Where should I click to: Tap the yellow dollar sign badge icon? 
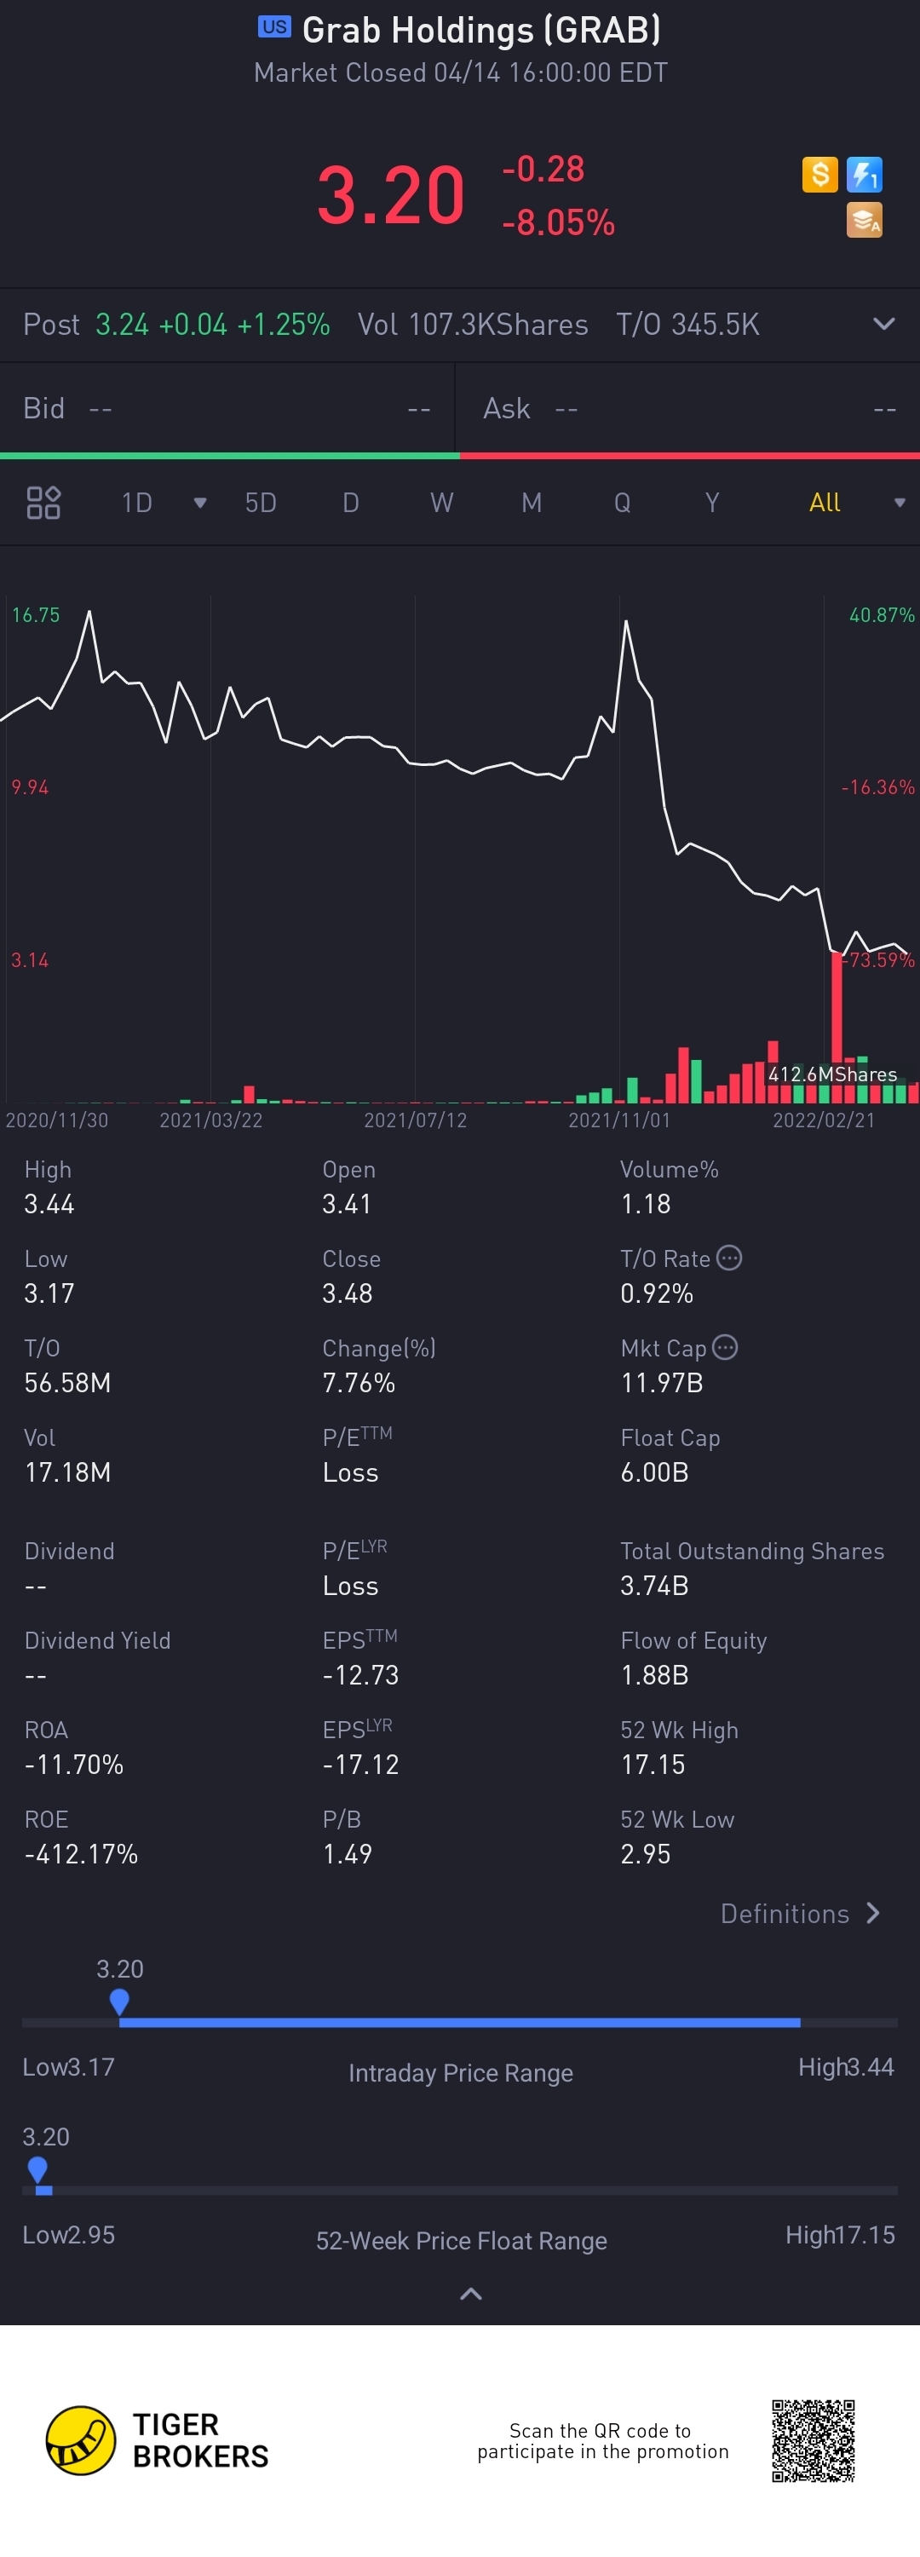click(819, 175)
